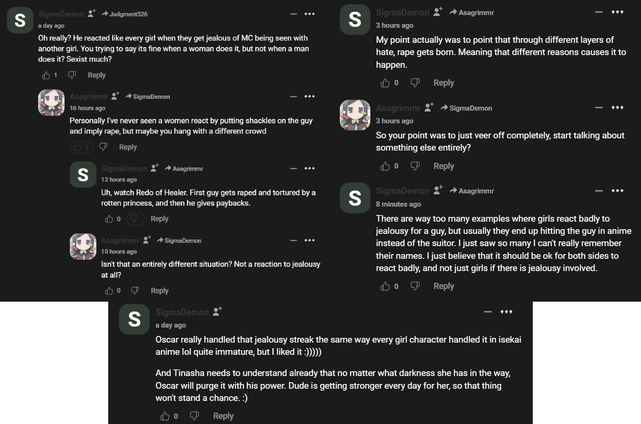
Task: Dislike the "Redo of Healer" comment
Action: 135,219
